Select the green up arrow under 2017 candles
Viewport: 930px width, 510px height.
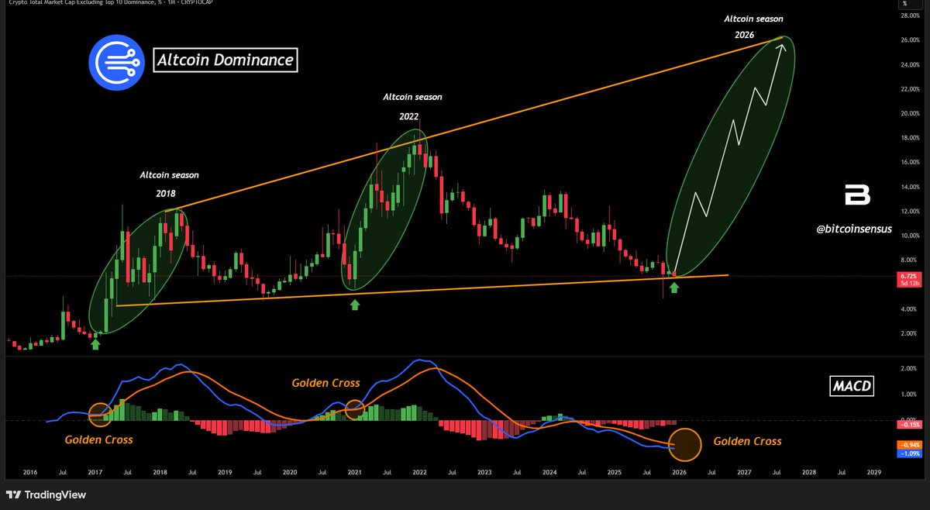[97, 343]
